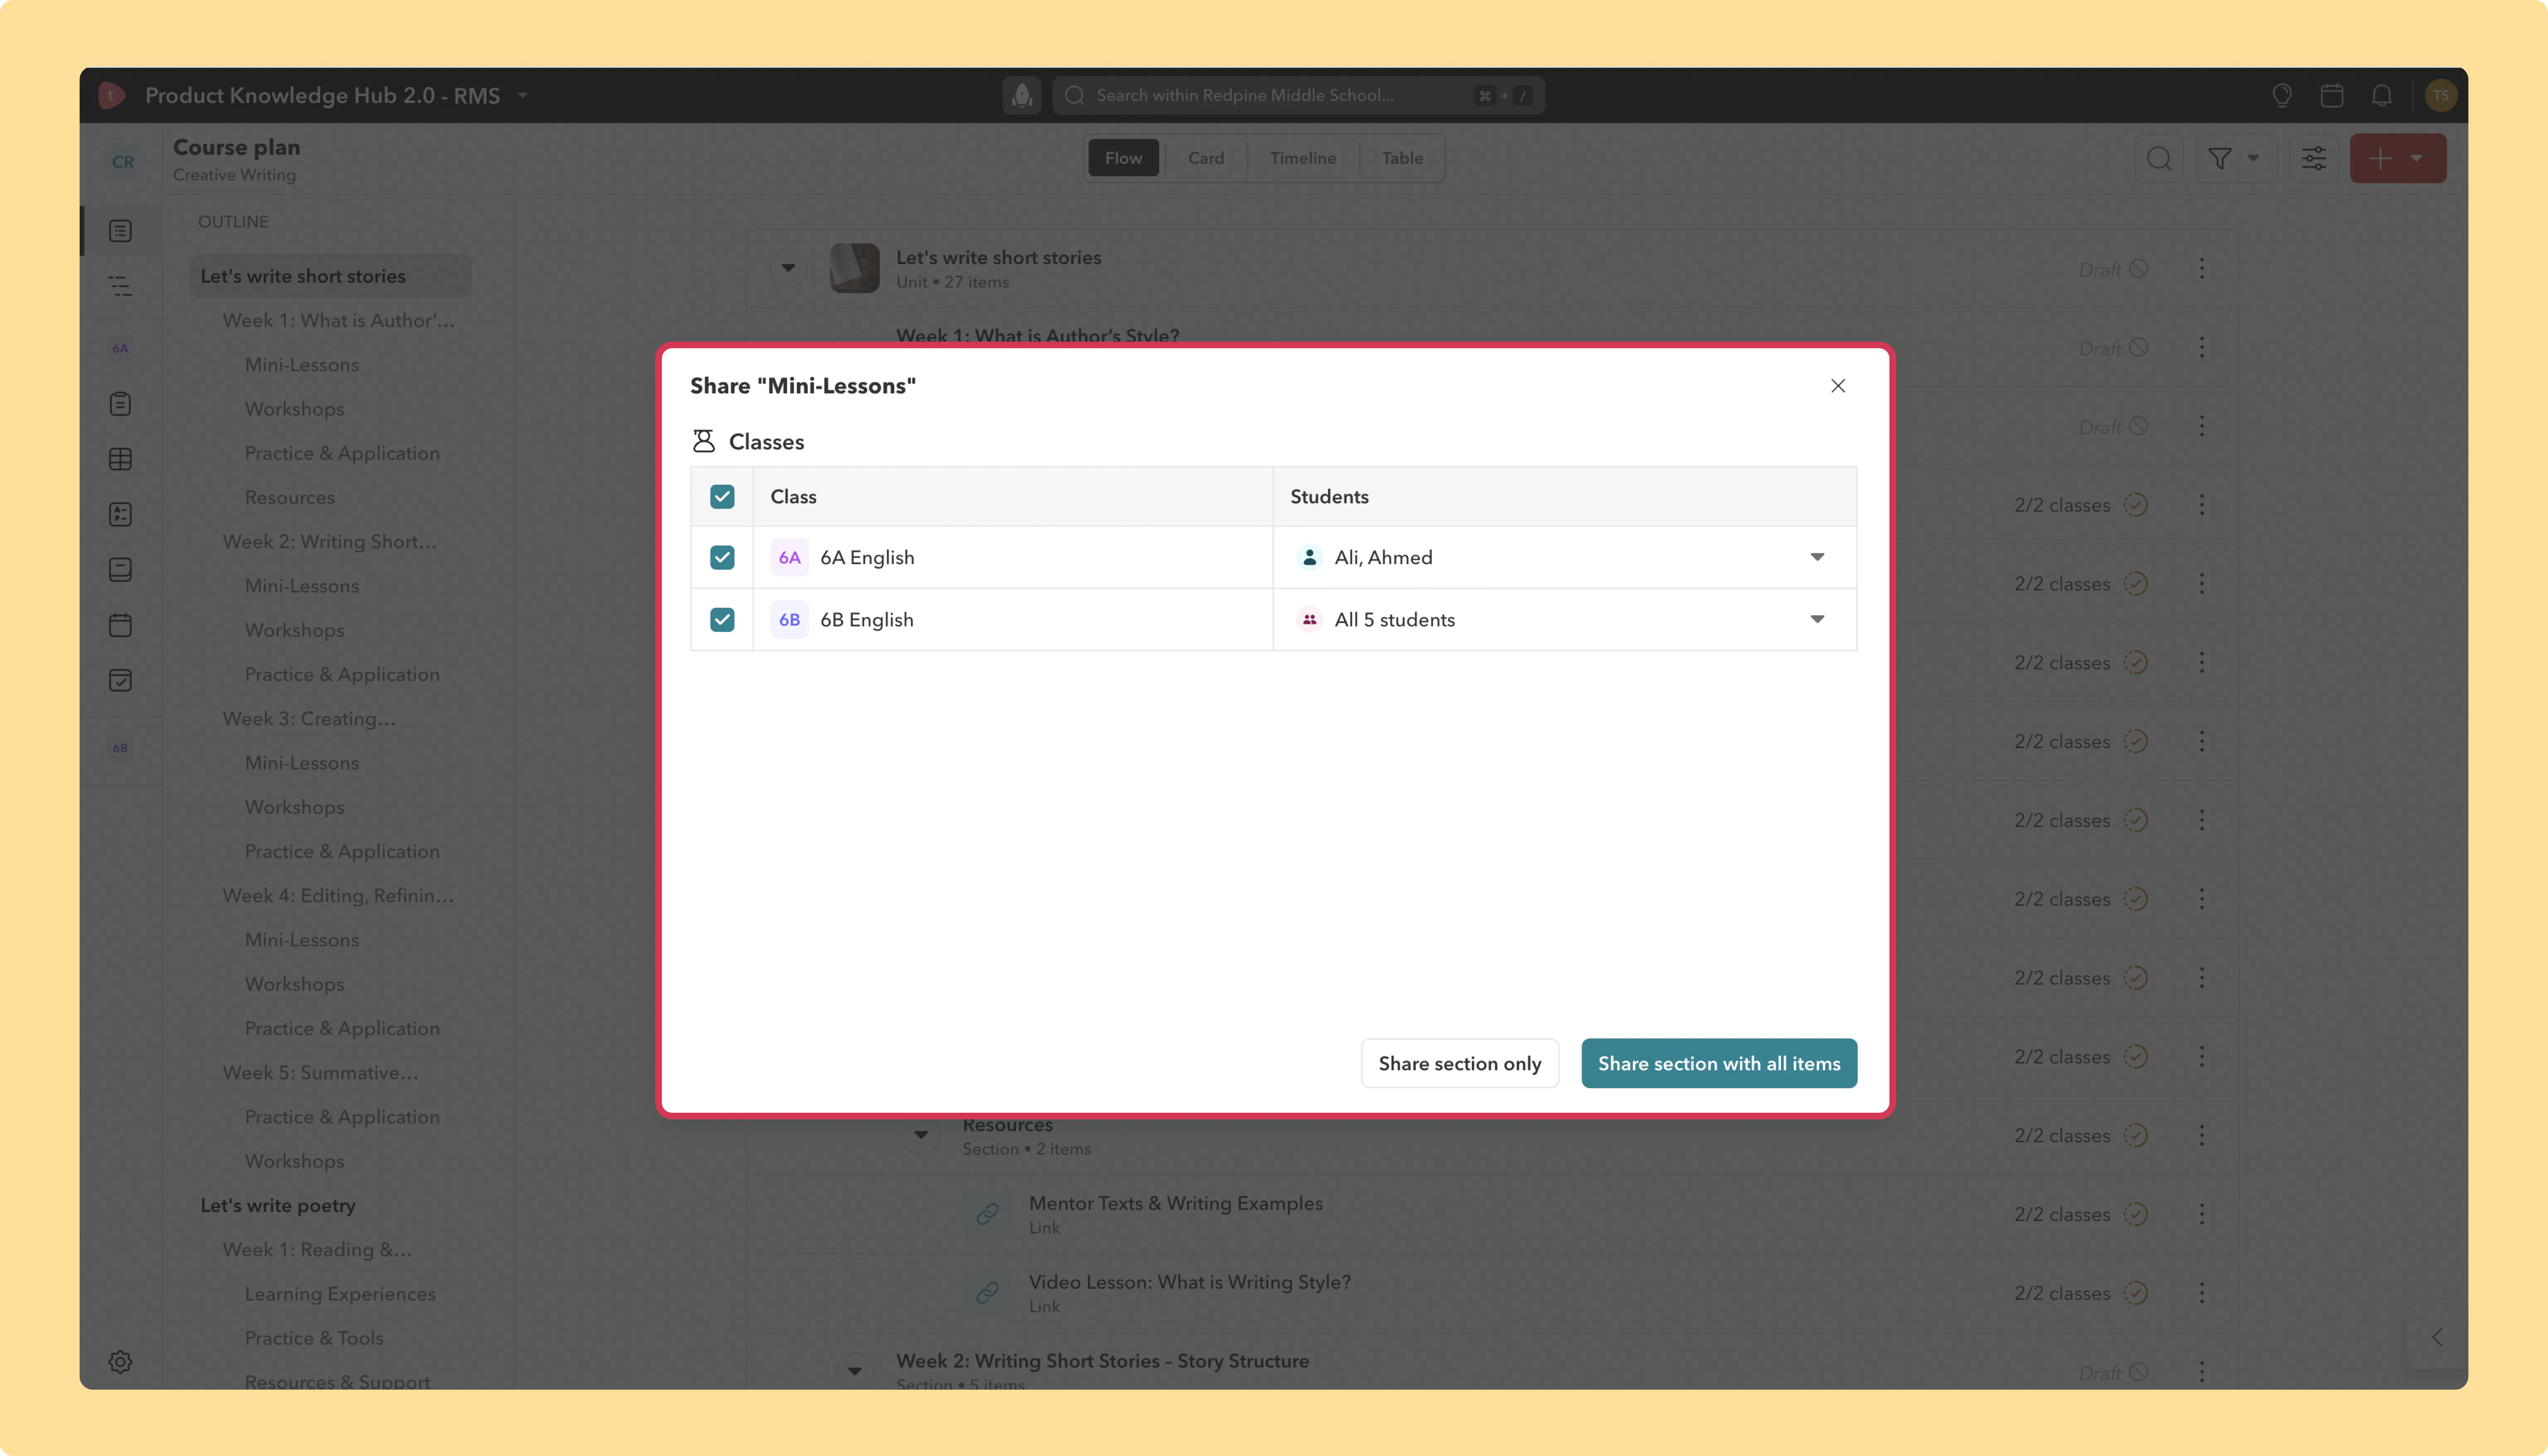Select Practice & Tools in the outline
Screen dimensions: 2548x1456
[x=314, y=1337]
